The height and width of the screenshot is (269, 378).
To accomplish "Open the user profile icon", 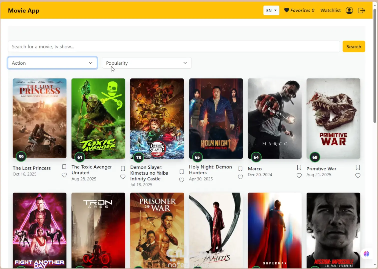I will (x=349, y=10).
